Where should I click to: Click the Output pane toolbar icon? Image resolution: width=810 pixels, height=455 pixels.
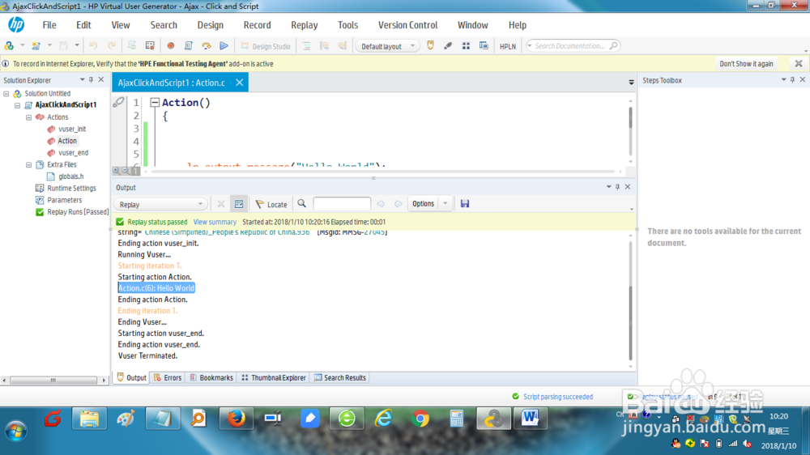pos(430,46)
